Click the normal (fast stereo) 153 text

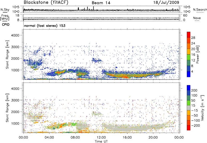[x=45, y=26]
